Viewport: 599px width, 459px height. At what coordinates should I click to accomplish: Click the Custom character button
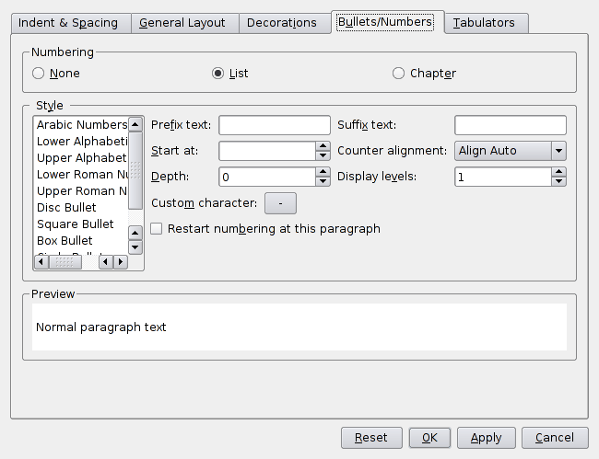280,202
